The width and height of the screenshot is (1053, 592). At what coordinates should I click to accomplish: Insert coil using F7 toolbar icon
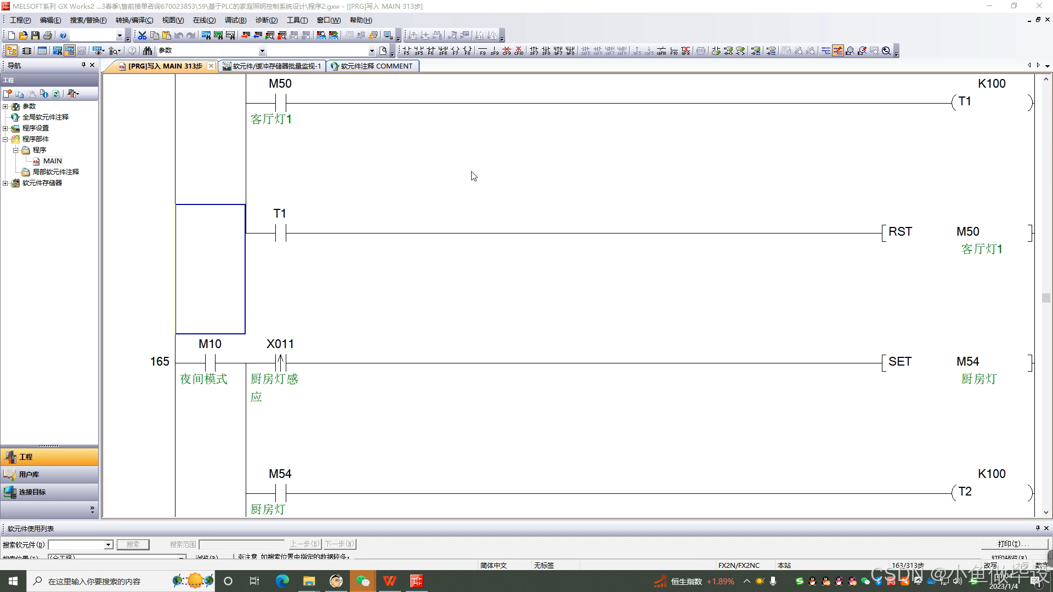[455, 51]
